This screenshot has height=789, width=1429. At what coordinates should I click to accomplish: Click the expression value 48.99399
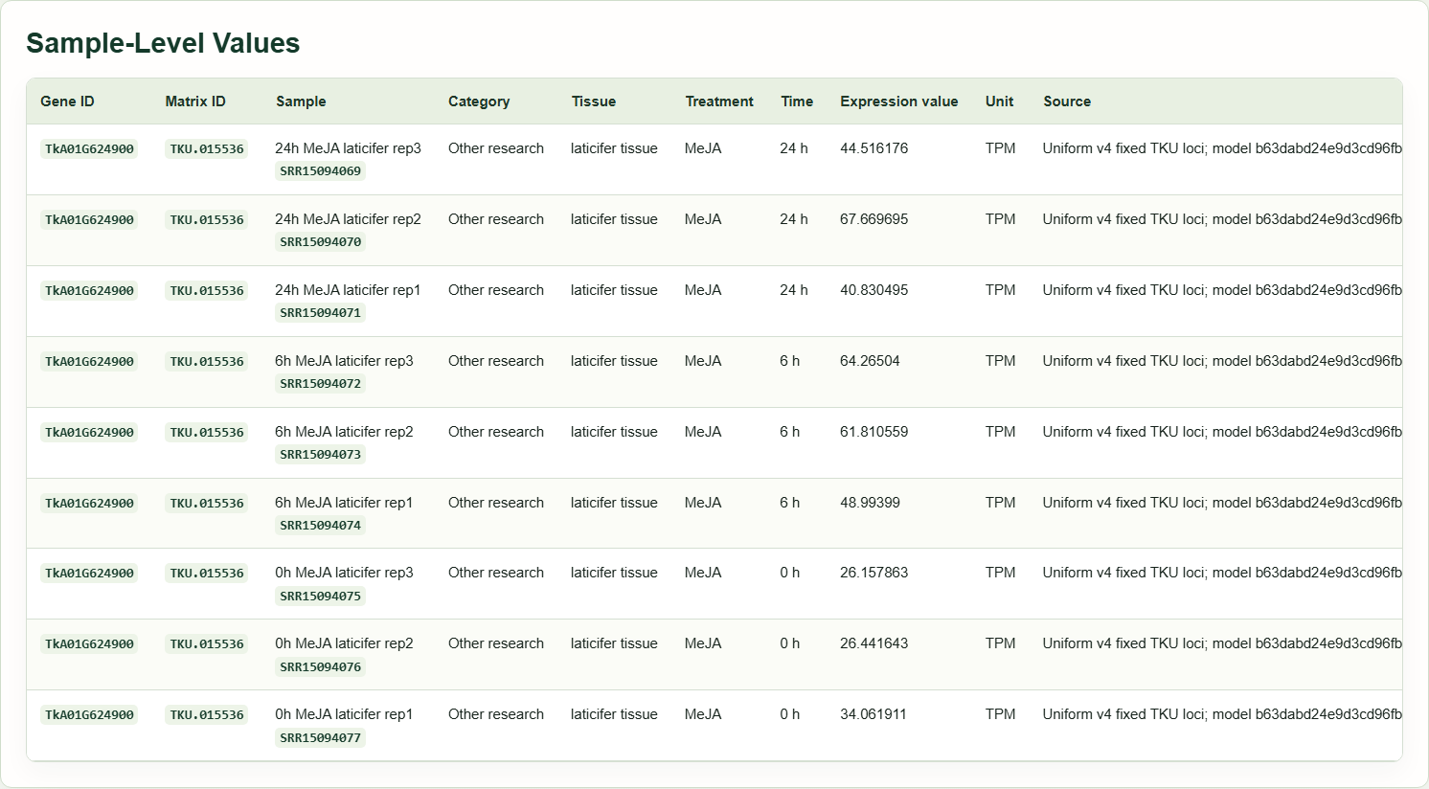[x=870, y=503]
